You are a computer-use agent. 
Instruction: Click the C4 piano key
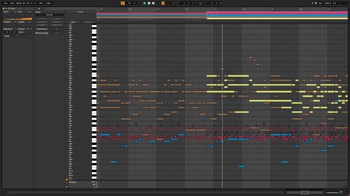(x=94, y=58)
